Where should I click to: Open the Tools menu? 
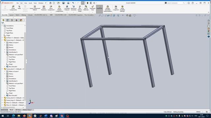[x=35, y=3]
